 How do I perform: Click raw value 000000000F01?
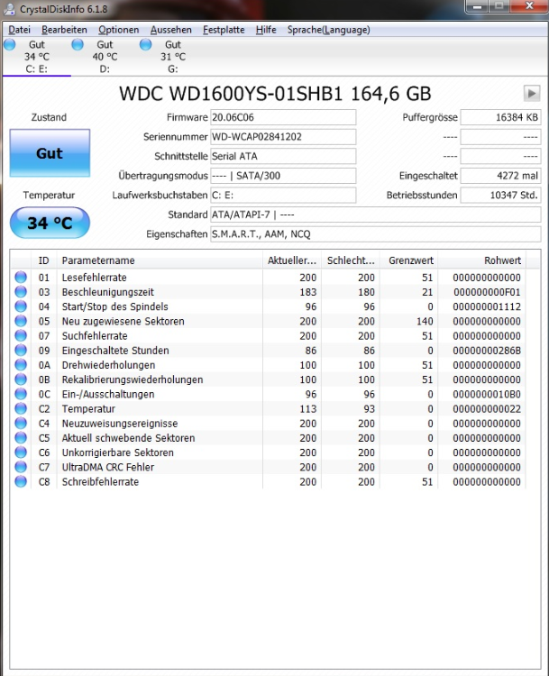coord(487,292)
